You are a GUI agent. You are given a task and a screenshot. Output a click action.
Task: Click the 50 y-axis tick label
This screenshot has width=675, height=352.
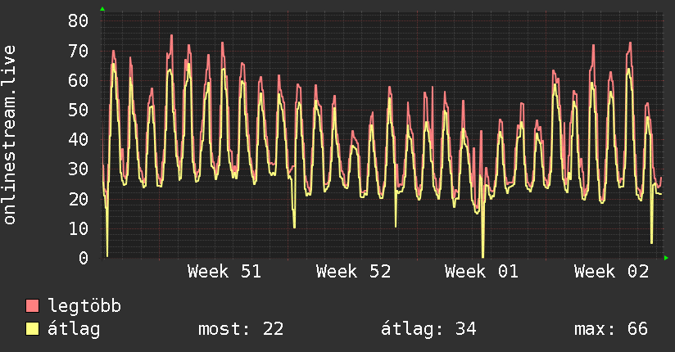[79, 111]
